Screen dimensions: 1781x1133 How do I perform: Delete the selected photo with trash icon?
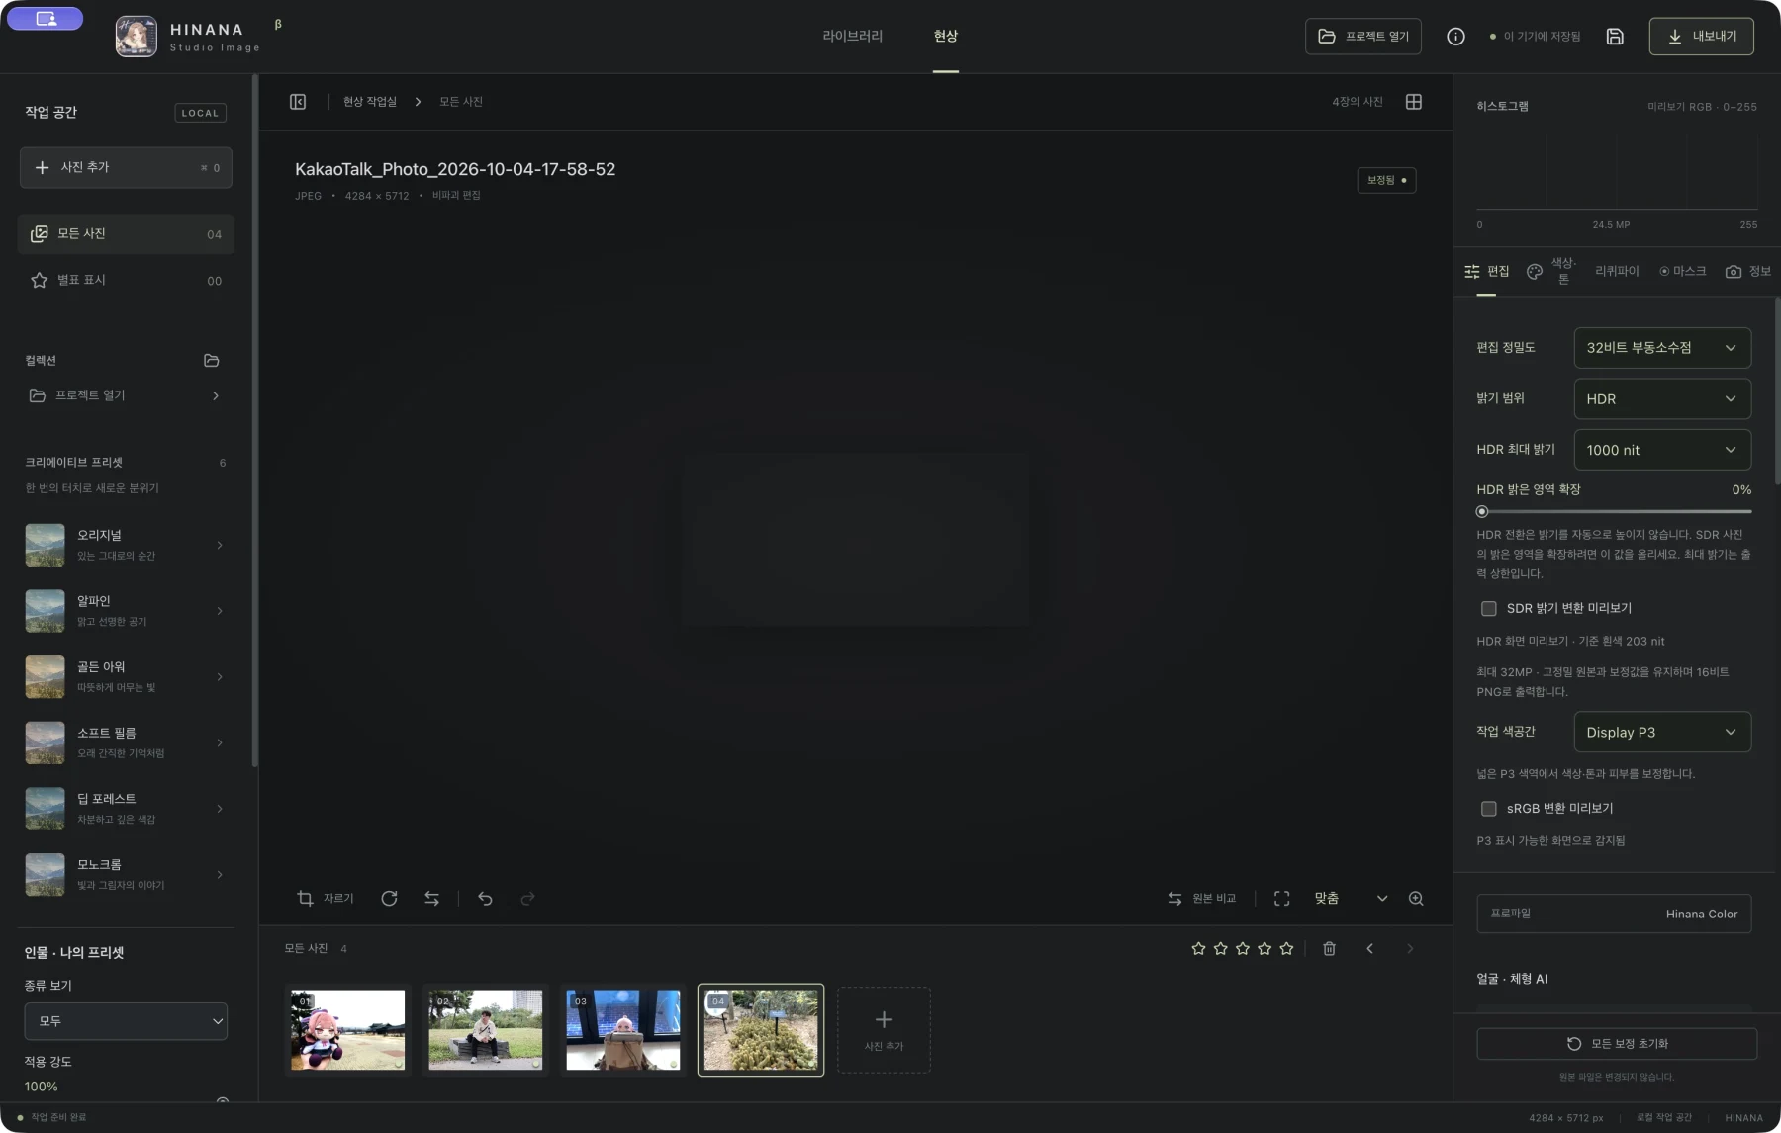pyautogui.click(x=1329, y=948)
